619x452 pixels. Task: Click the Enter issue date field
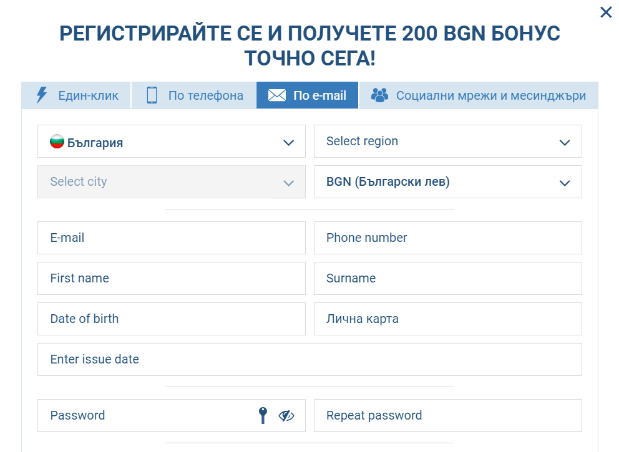pos(309,359)
